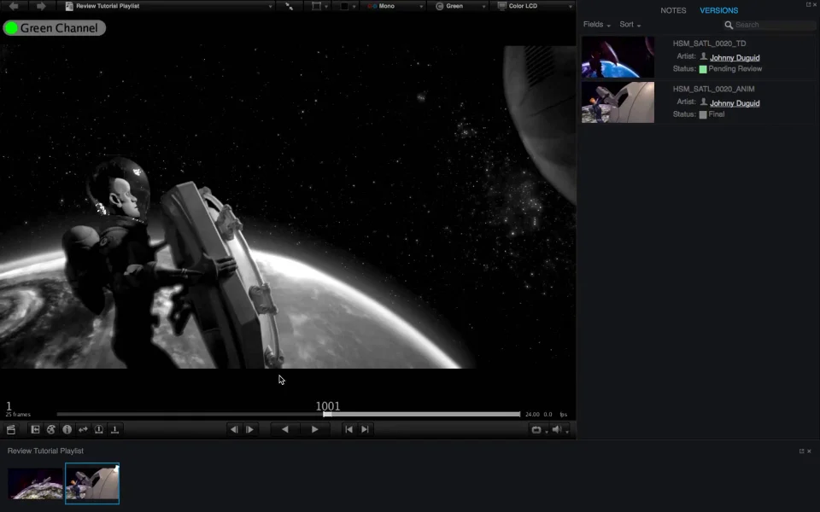Click the 24.00 fps value
Viewport: 820px width, 512px height.
(532, 415)
